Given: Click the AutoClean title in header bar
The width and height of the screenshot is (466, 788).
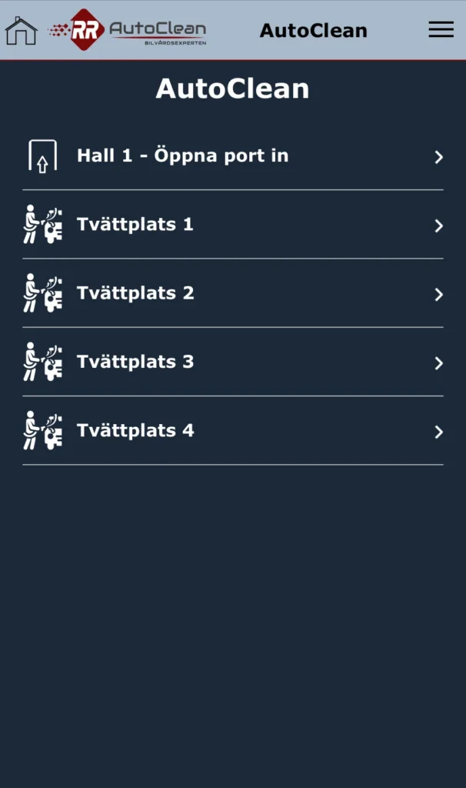Looking at the screenshot, I should tap(313, 31).
